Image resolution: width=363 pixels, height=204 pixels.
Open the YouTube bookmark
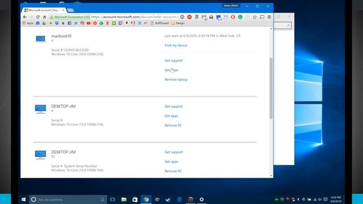point(88,23)
